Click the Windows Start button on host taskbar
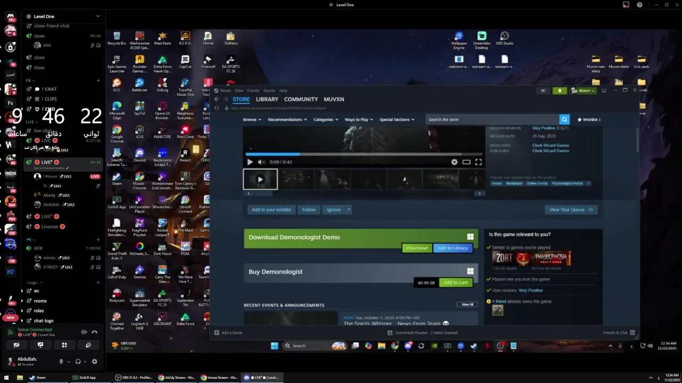 [6, 378]
